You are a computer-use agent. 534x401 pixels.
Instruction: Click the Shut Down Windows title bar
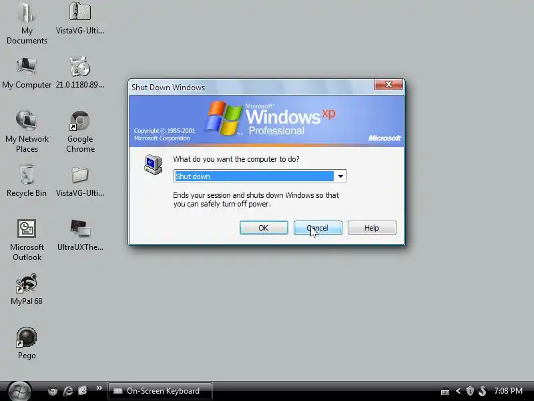click(252, 88)
